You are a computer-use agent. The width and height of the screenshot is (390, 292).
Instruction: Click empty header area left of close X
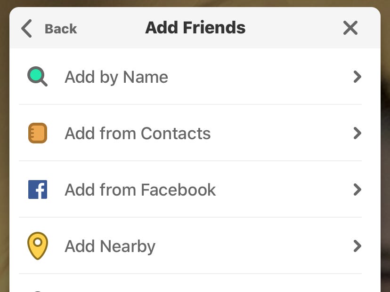pos(293,28)
